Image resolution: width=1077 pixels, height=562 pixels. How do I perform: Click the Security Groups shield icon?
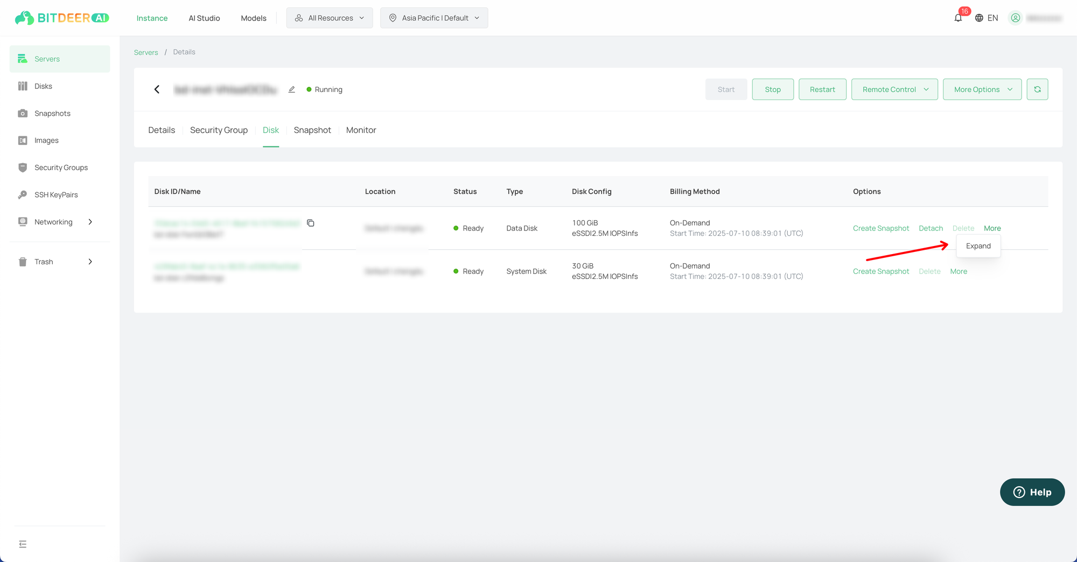coord(23,167)
